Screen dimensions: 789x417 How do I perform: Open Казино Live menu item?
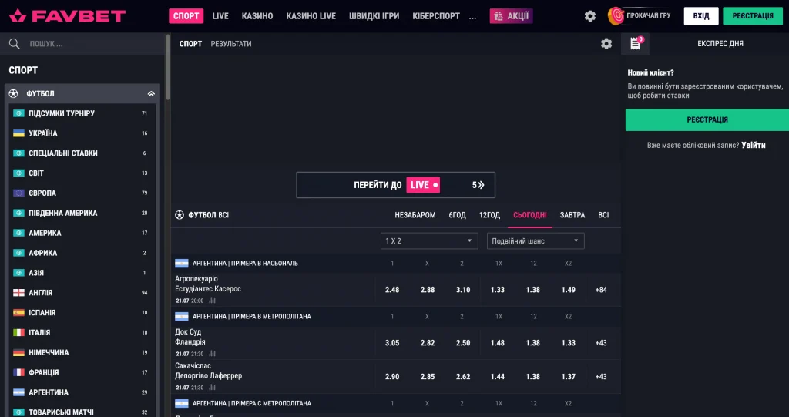[x=311, y=16]
